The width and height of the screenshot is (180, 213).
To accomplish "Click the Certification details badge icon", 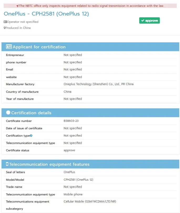I will pyautogui.click(x=8, y=113).
